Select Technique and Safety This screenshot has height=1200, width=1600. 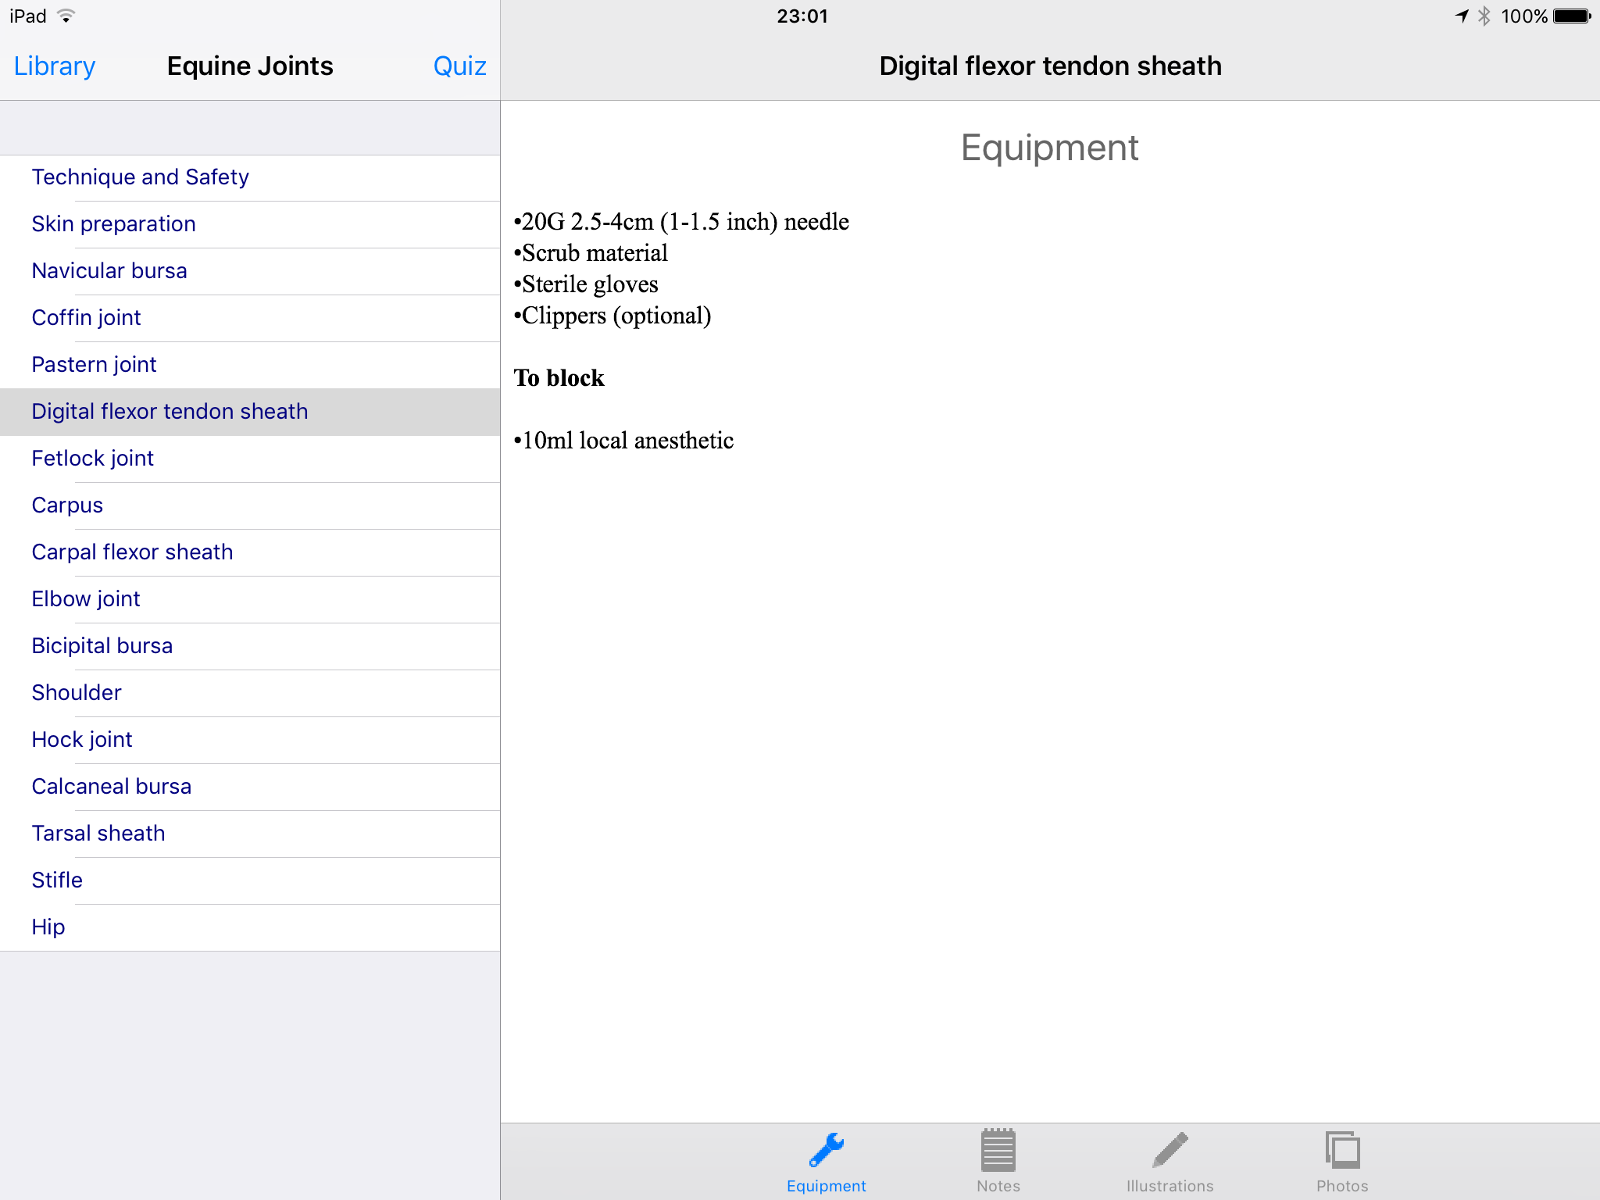250,177
